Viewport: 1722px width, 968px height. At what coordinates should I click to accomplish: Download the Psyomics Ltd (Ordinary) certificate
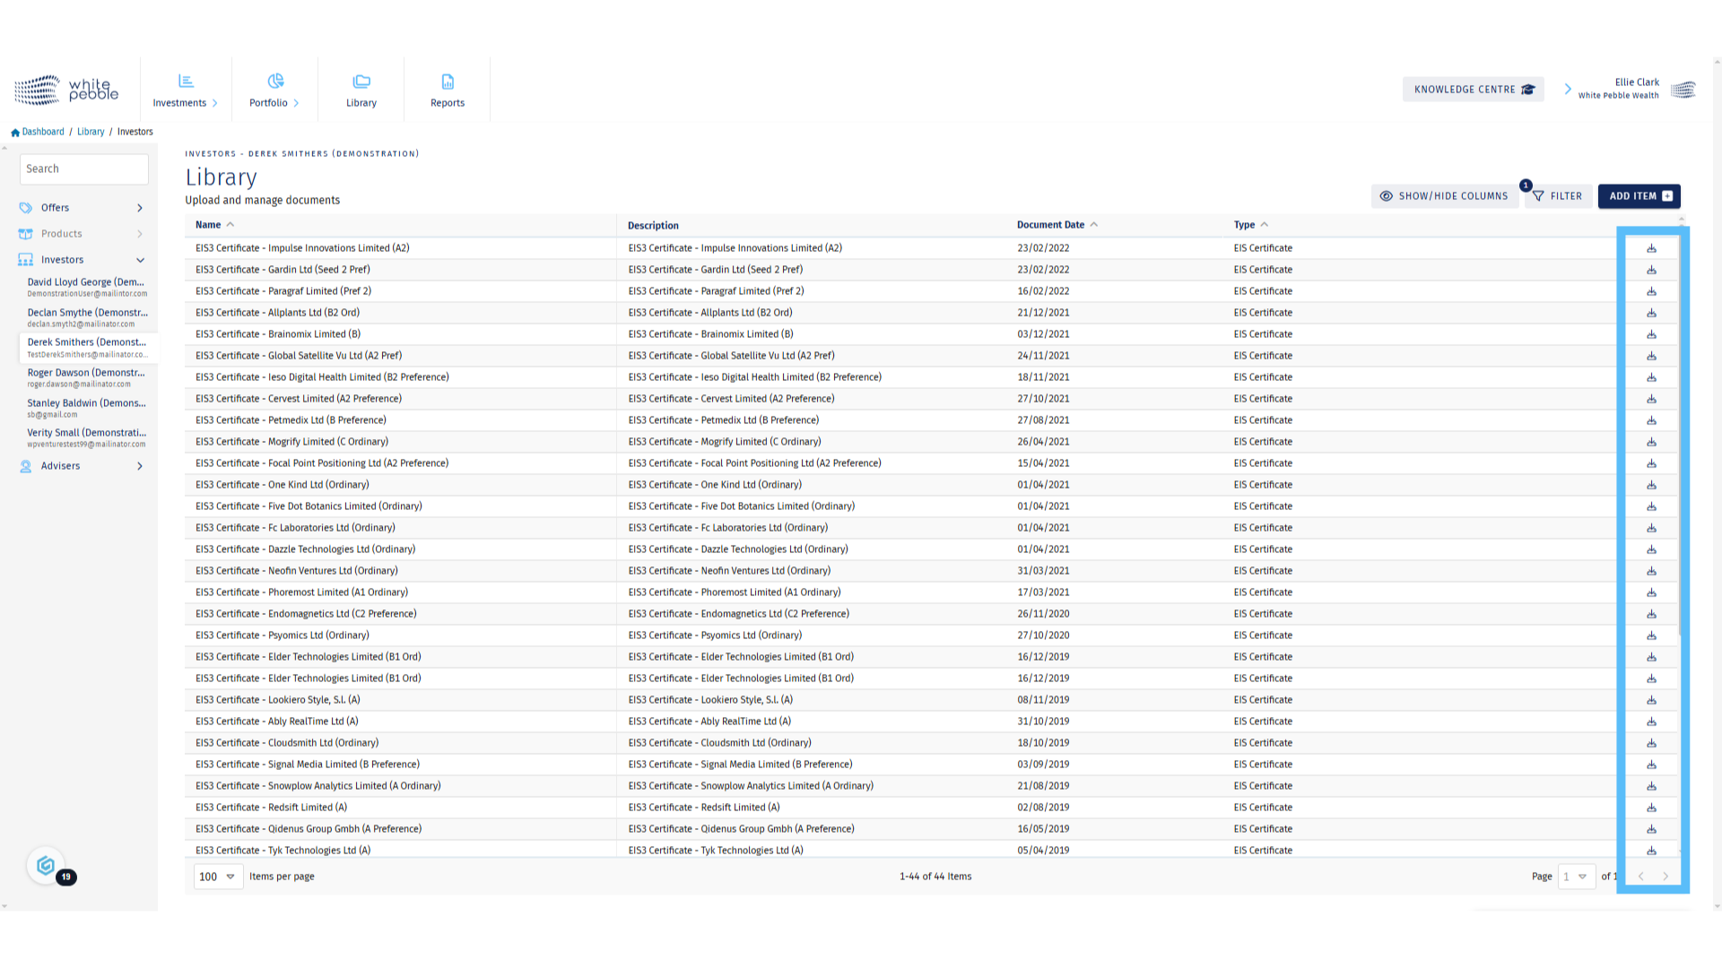point(1651,635)
